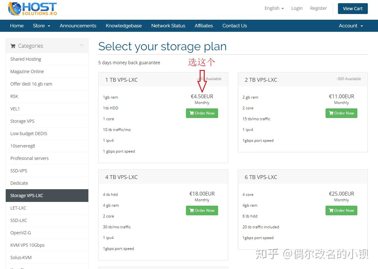Open the Network Status page

(168, 26)
